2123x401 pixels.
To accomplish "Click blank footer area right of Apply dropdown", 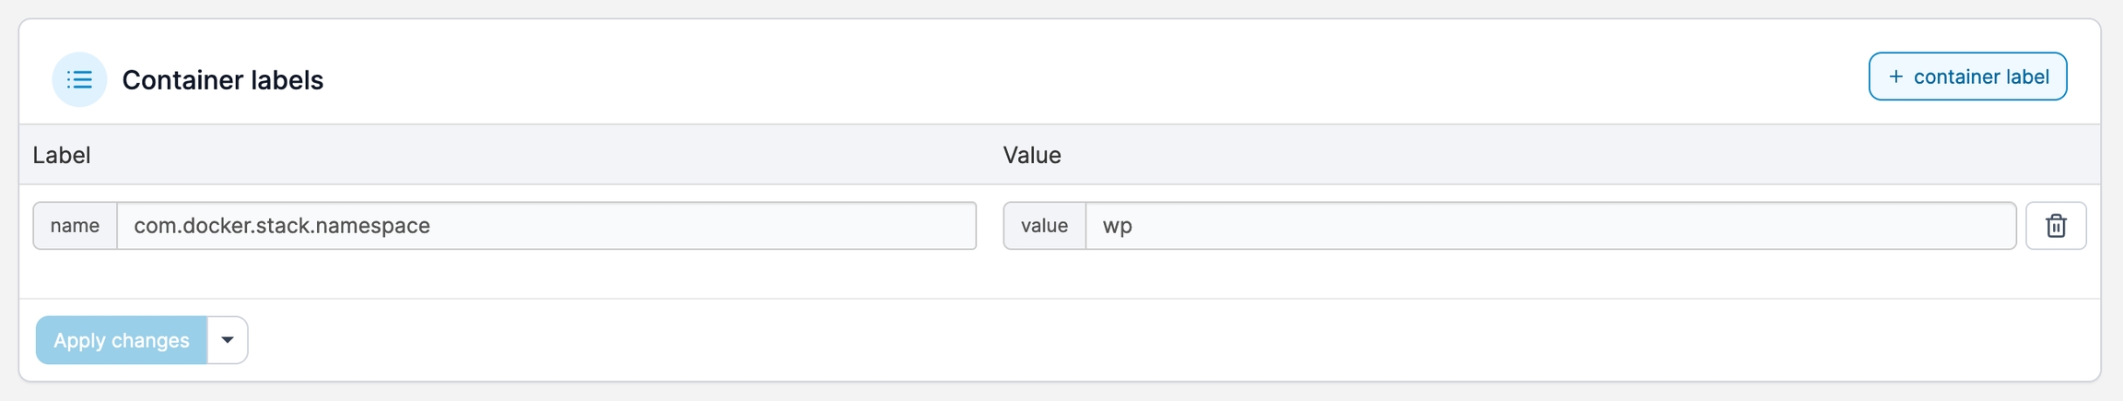I will pyautogui.click(x=1106, y=340).
